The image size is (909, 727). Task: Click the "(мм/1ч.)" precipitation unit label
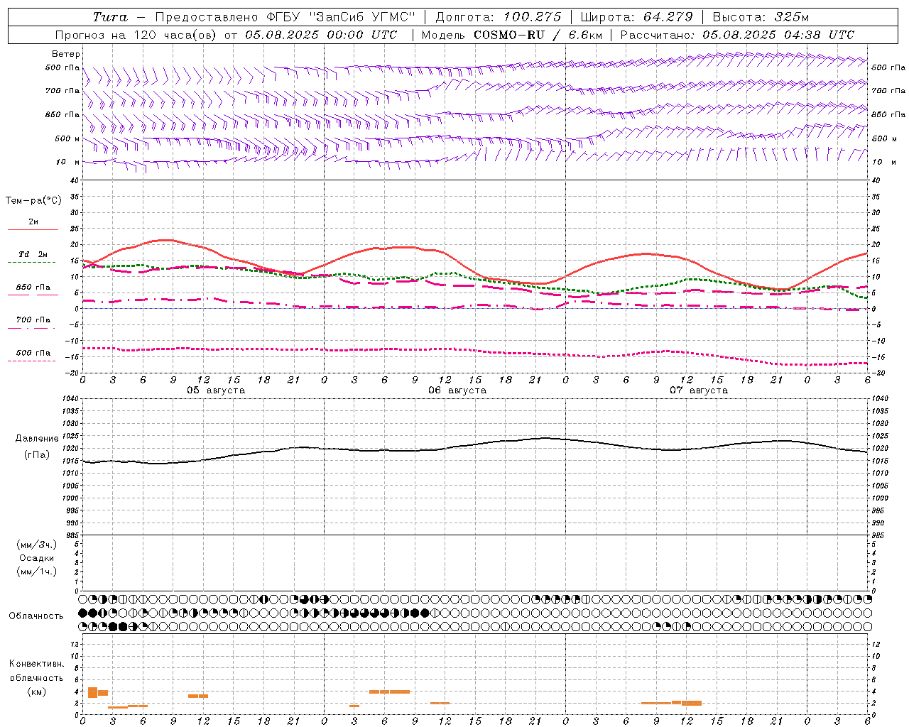click(37, 572)
